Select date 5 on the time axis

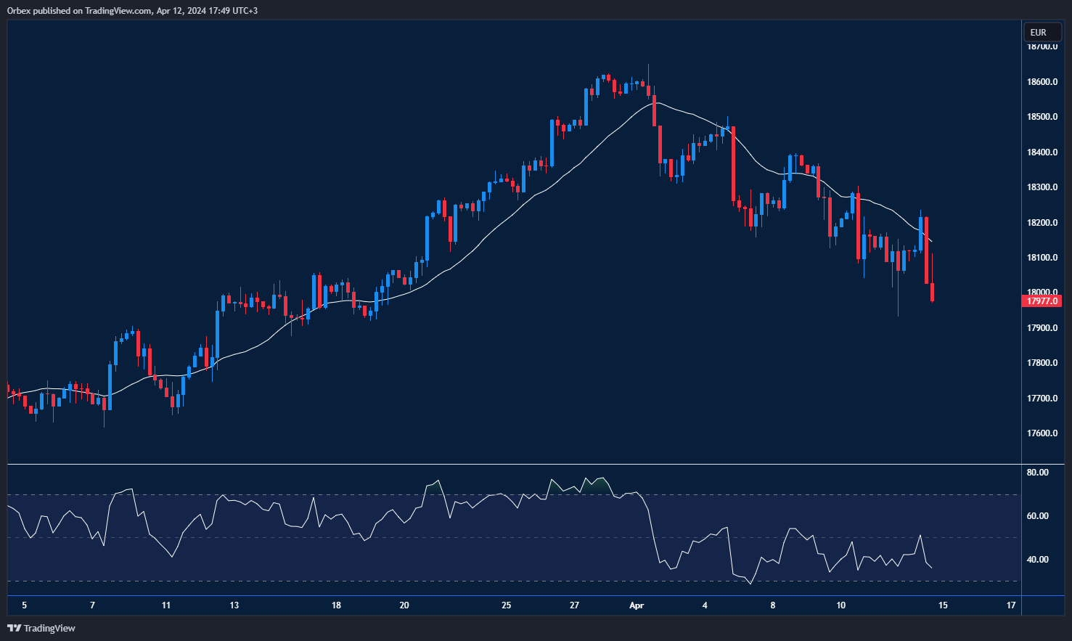point(25,605)
